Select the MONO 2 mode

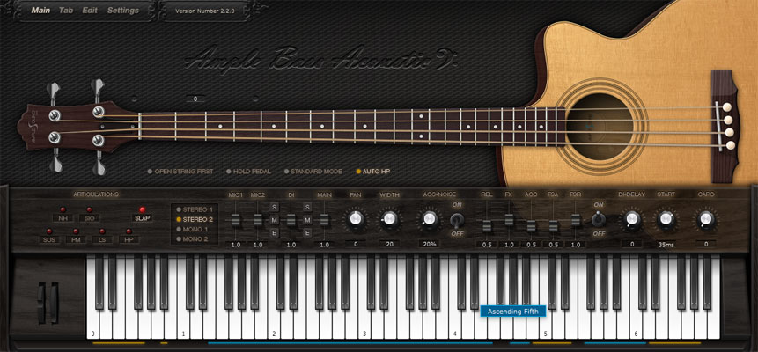(x=193, y=239)
